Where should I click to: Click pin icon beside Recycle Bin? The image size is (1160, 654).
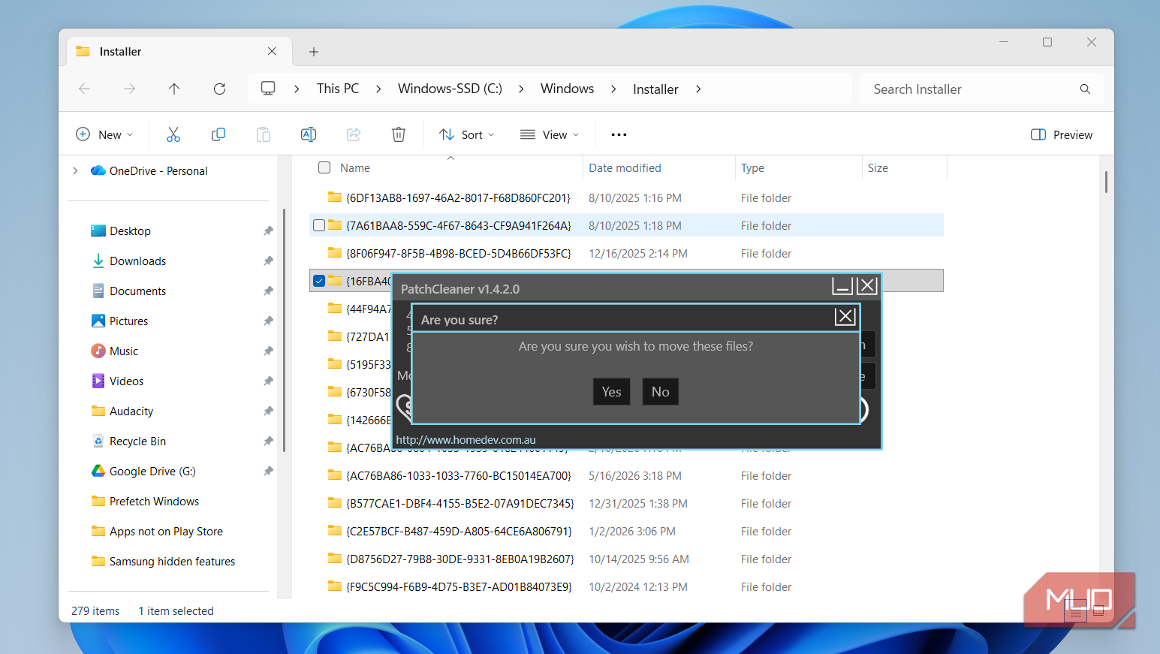point(268,442)
